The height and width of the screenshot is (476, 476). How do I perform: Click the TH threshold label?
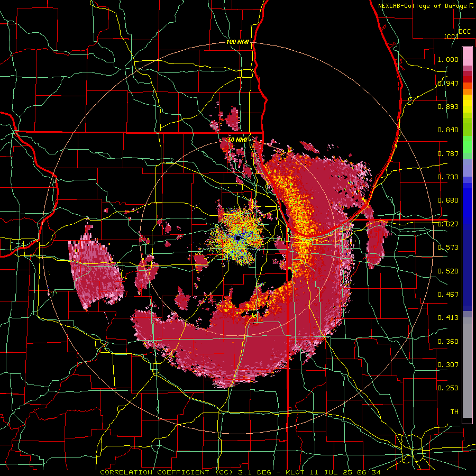(x=454, y=412)
